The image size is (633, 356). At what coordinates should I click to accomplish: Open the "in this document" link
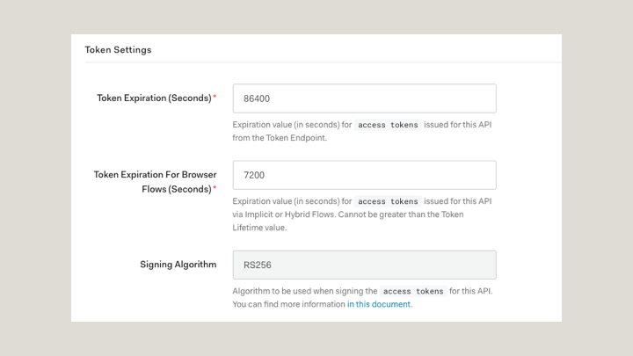coord(379,305)
